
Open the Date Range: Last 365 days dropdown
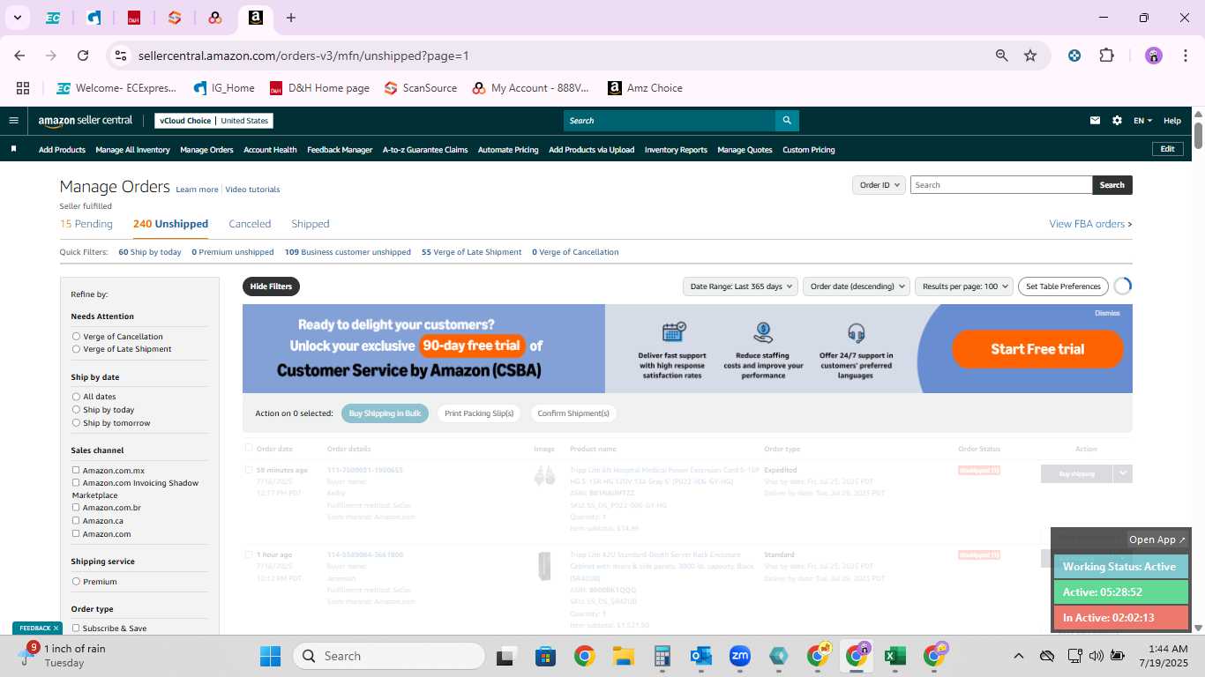[x=740, y=286]
